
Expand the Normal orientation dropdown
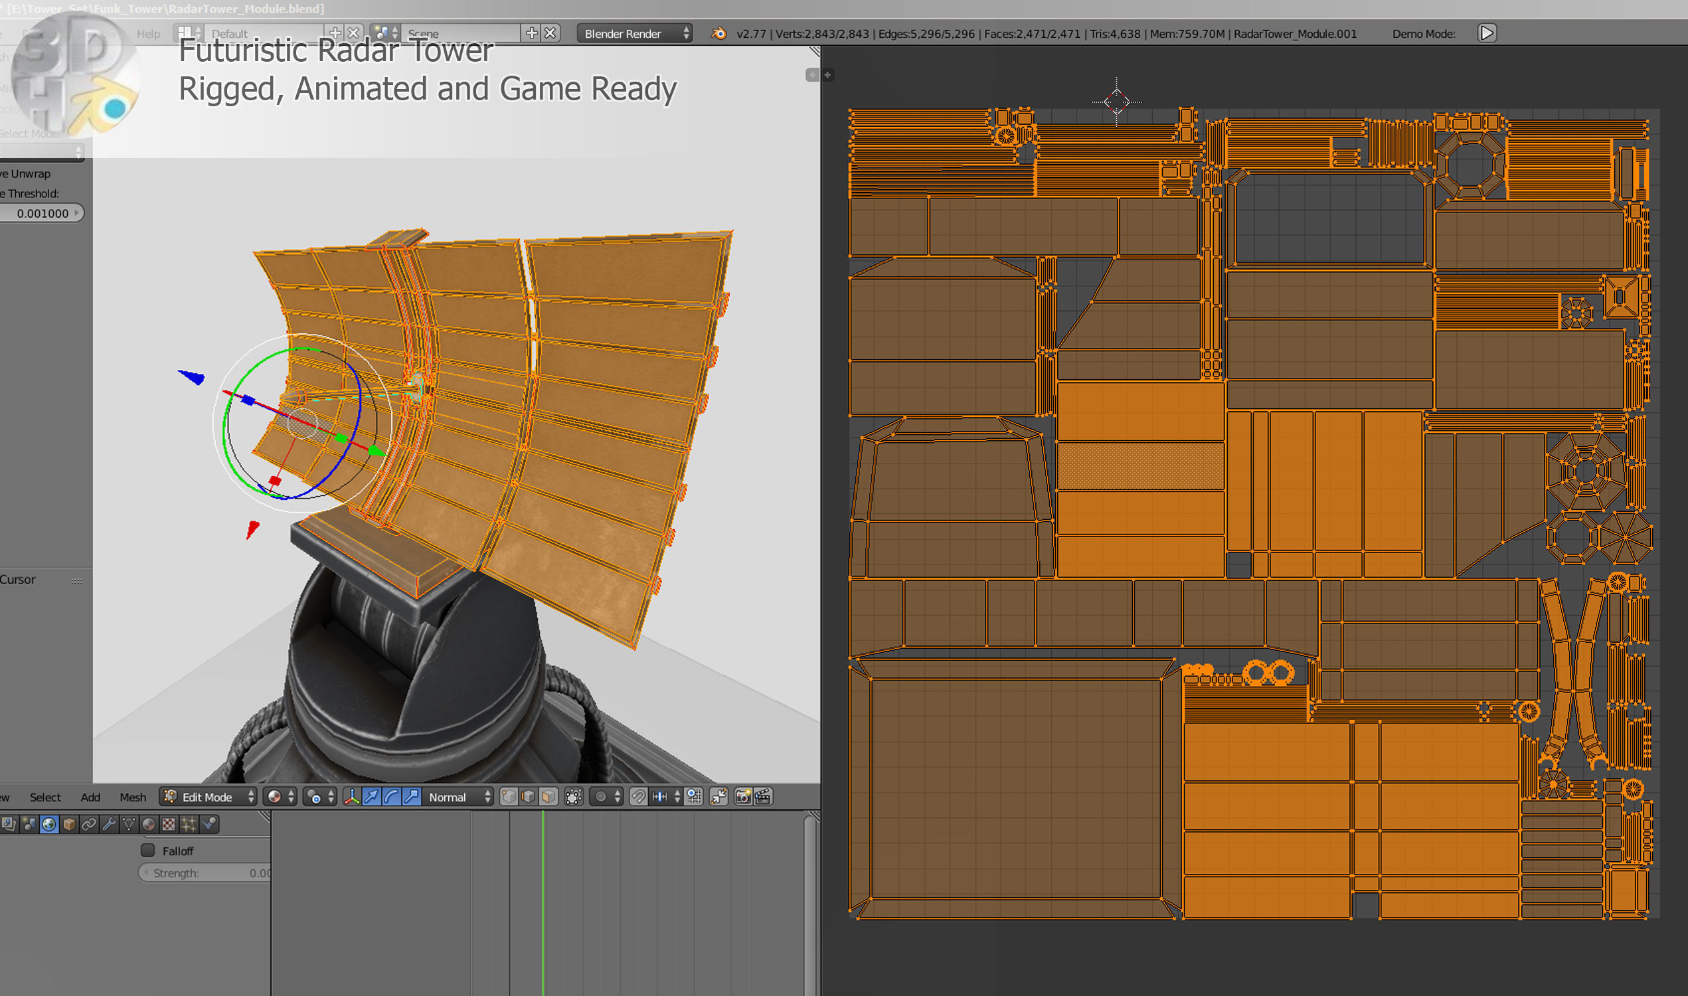click(460, 797)
